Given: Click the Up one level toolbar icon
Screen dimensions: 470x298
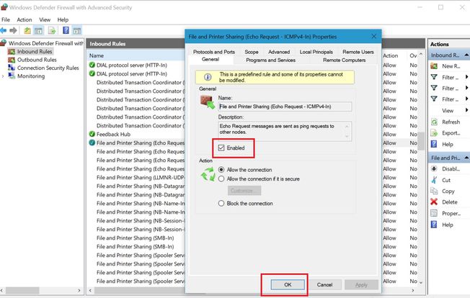Looking at the screenshot, I should 27,30.
